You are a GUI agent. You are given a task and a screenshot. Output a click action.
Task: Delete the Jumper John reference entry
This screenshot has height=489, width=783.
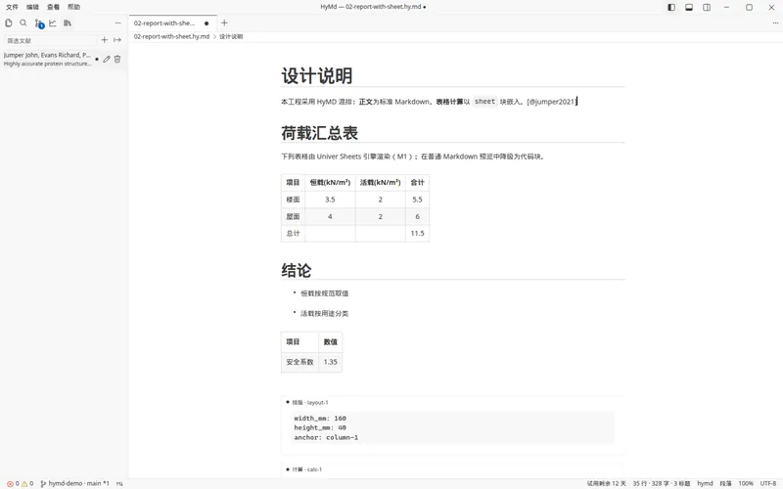[117, 59]
